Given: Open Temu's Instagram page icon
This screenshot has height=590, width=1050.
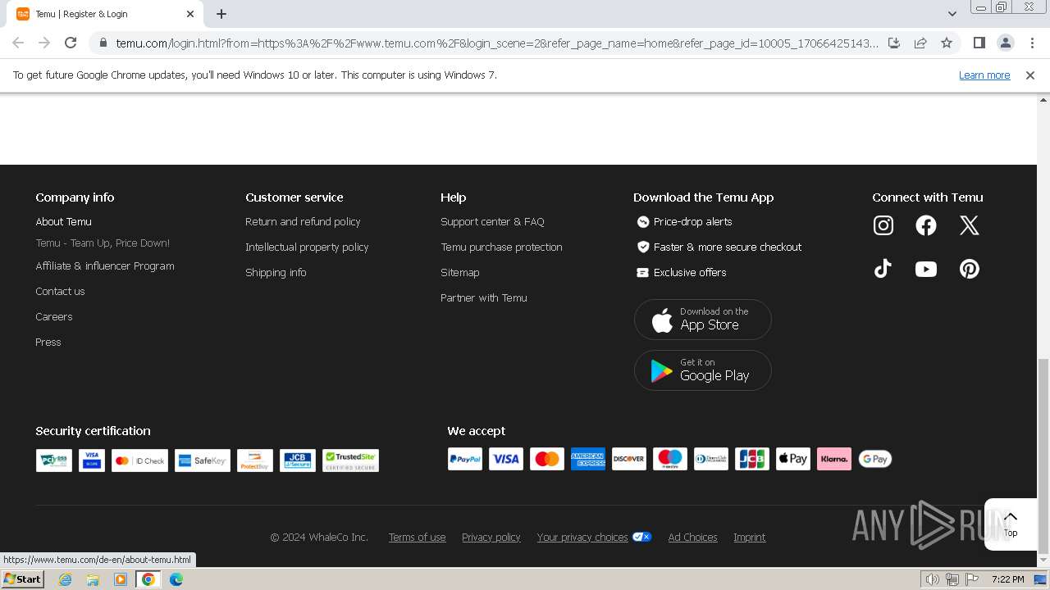Looking at the screenshot, I should point(883,225).
